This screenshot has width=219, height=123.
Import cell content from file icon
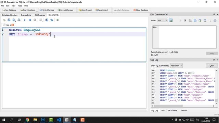click(200, 20)
